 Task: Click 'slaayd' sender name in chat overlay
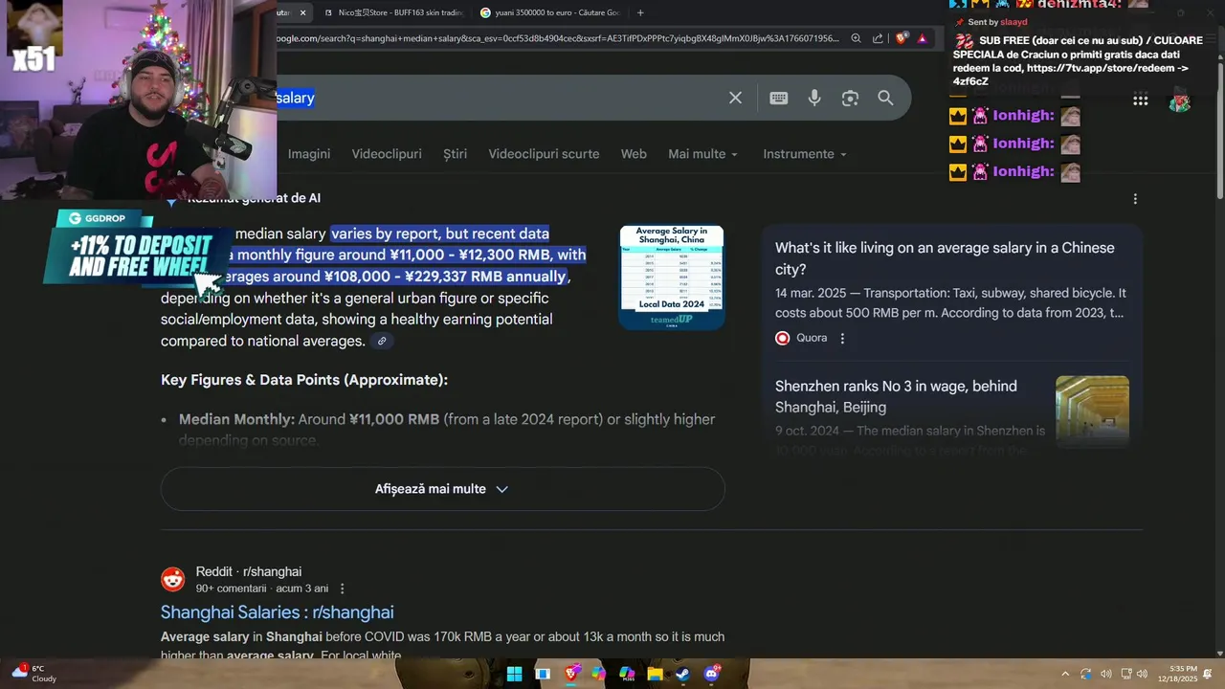[1013, 22]
